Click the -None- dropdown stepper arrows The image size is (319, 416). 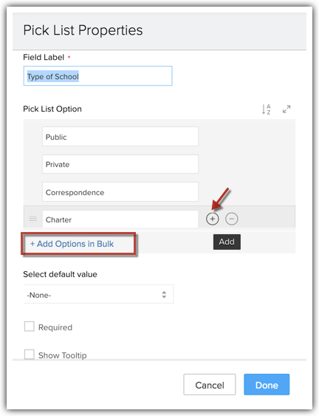(164, 295)
